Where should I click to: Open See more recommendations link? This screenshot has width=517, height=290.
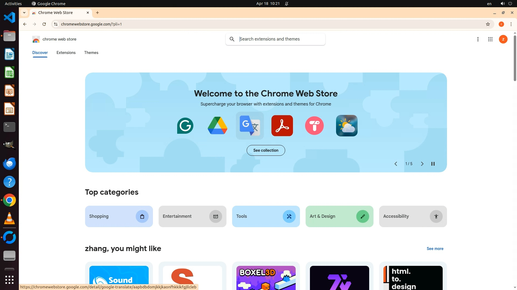(x=435, y=249)
